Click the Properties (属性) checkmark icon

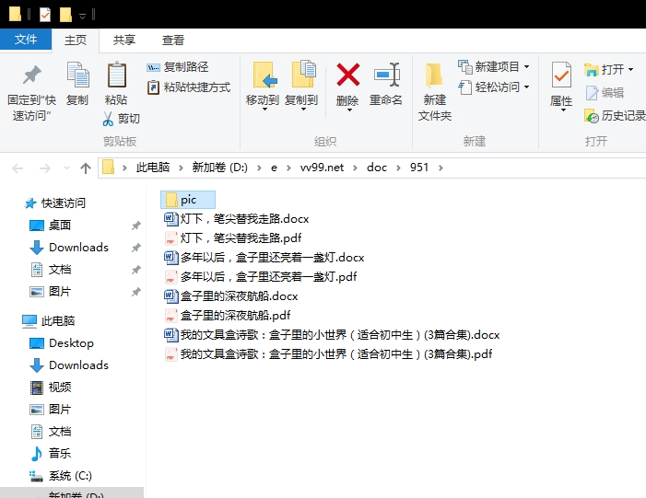[561, 75]
